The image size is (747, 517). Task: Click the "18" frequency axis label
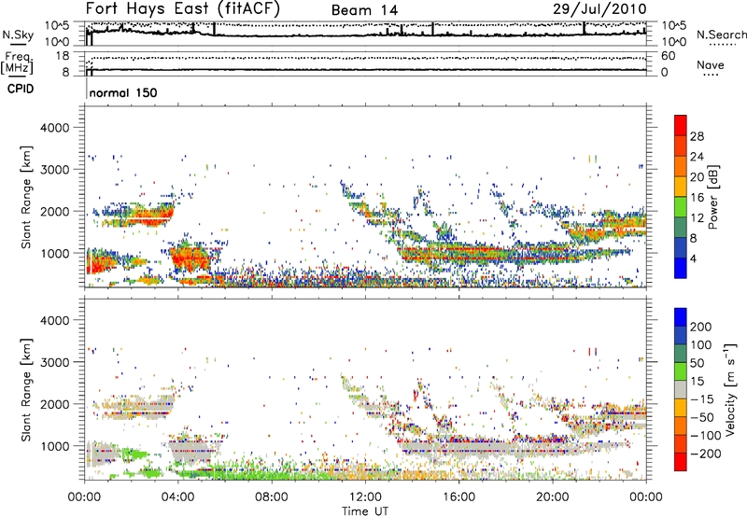click(63, 56)
